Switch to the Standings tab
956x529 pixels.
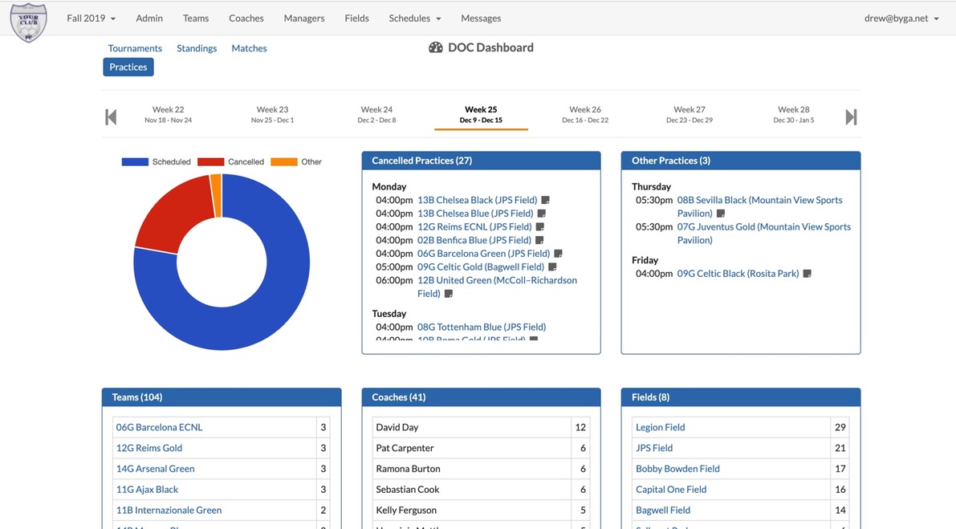click(x=197, y=47)
